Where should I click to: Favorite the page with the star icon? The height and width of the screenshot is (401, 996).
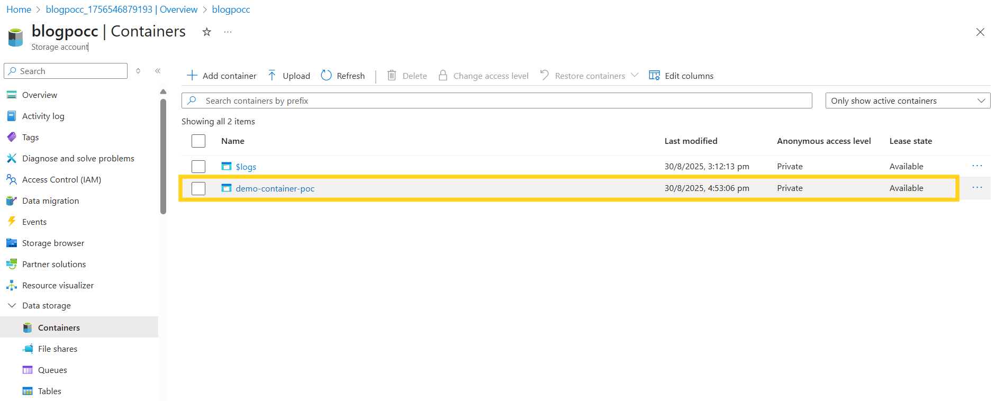[207, 32]
